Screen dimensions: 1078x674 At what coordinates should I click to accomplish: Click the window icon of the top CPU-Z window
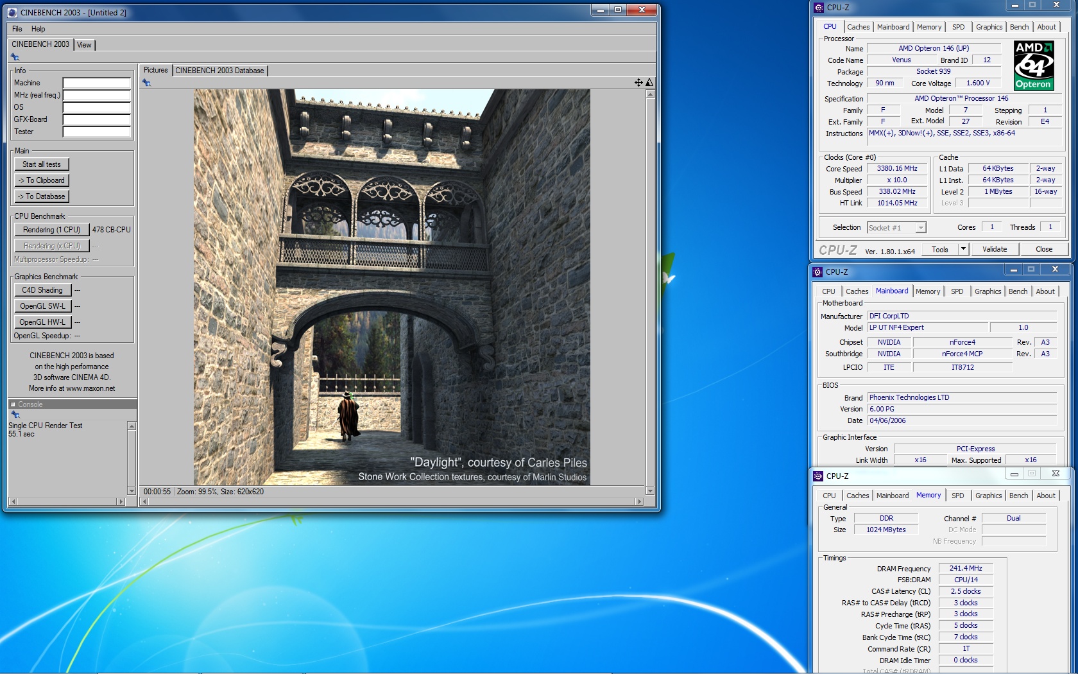pos(818,8)
